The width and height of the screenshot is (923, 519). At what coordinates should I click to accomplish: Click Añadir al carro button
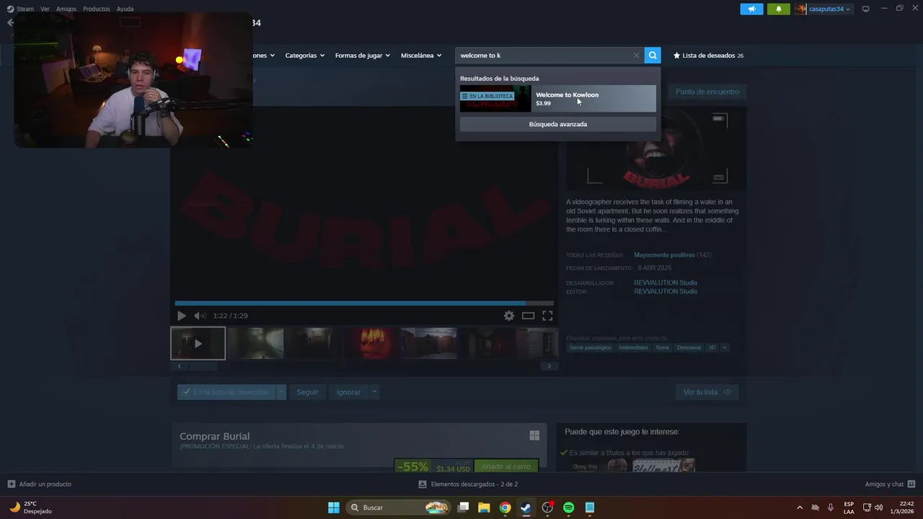(505, 466)
